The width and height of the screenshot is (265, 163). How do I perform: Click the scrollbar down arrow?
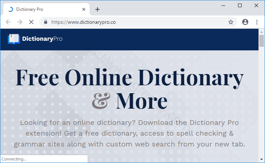262,159
